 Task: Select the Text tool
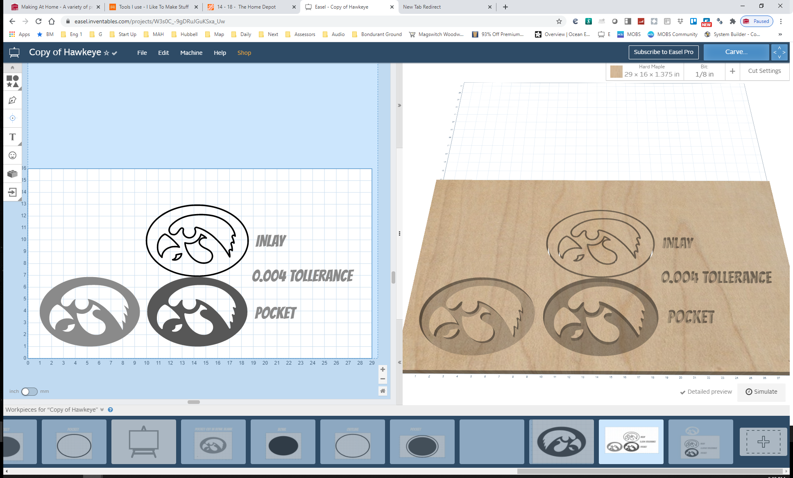(12, 137)
